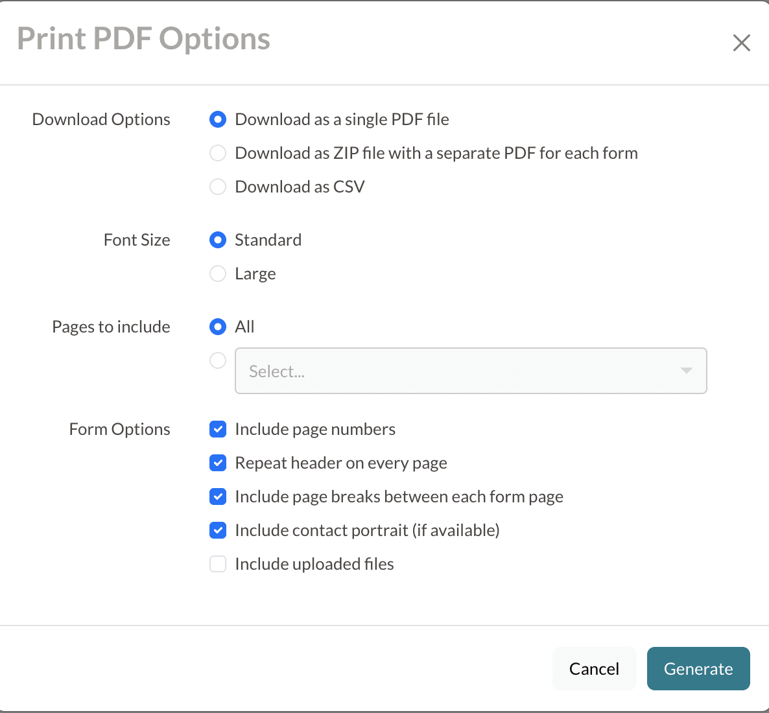Image resolution: width=769 pixels, height=713 pixels.
Task: Click the 'Include uploaded files' label text
Action: [x=314, y=564]
